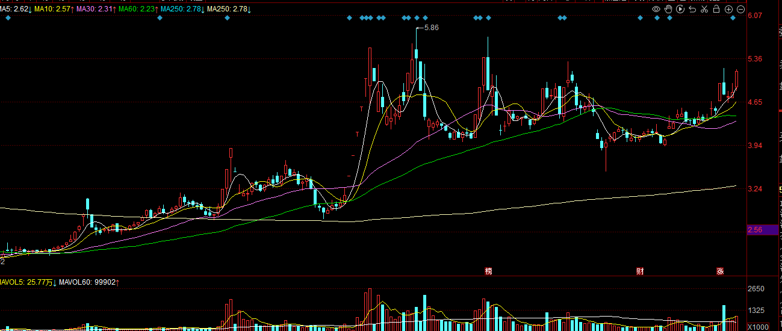The image size is (782, 331).
Task: Select the hand pan tool
Action: pyautogui.click(x=668, y=10)
